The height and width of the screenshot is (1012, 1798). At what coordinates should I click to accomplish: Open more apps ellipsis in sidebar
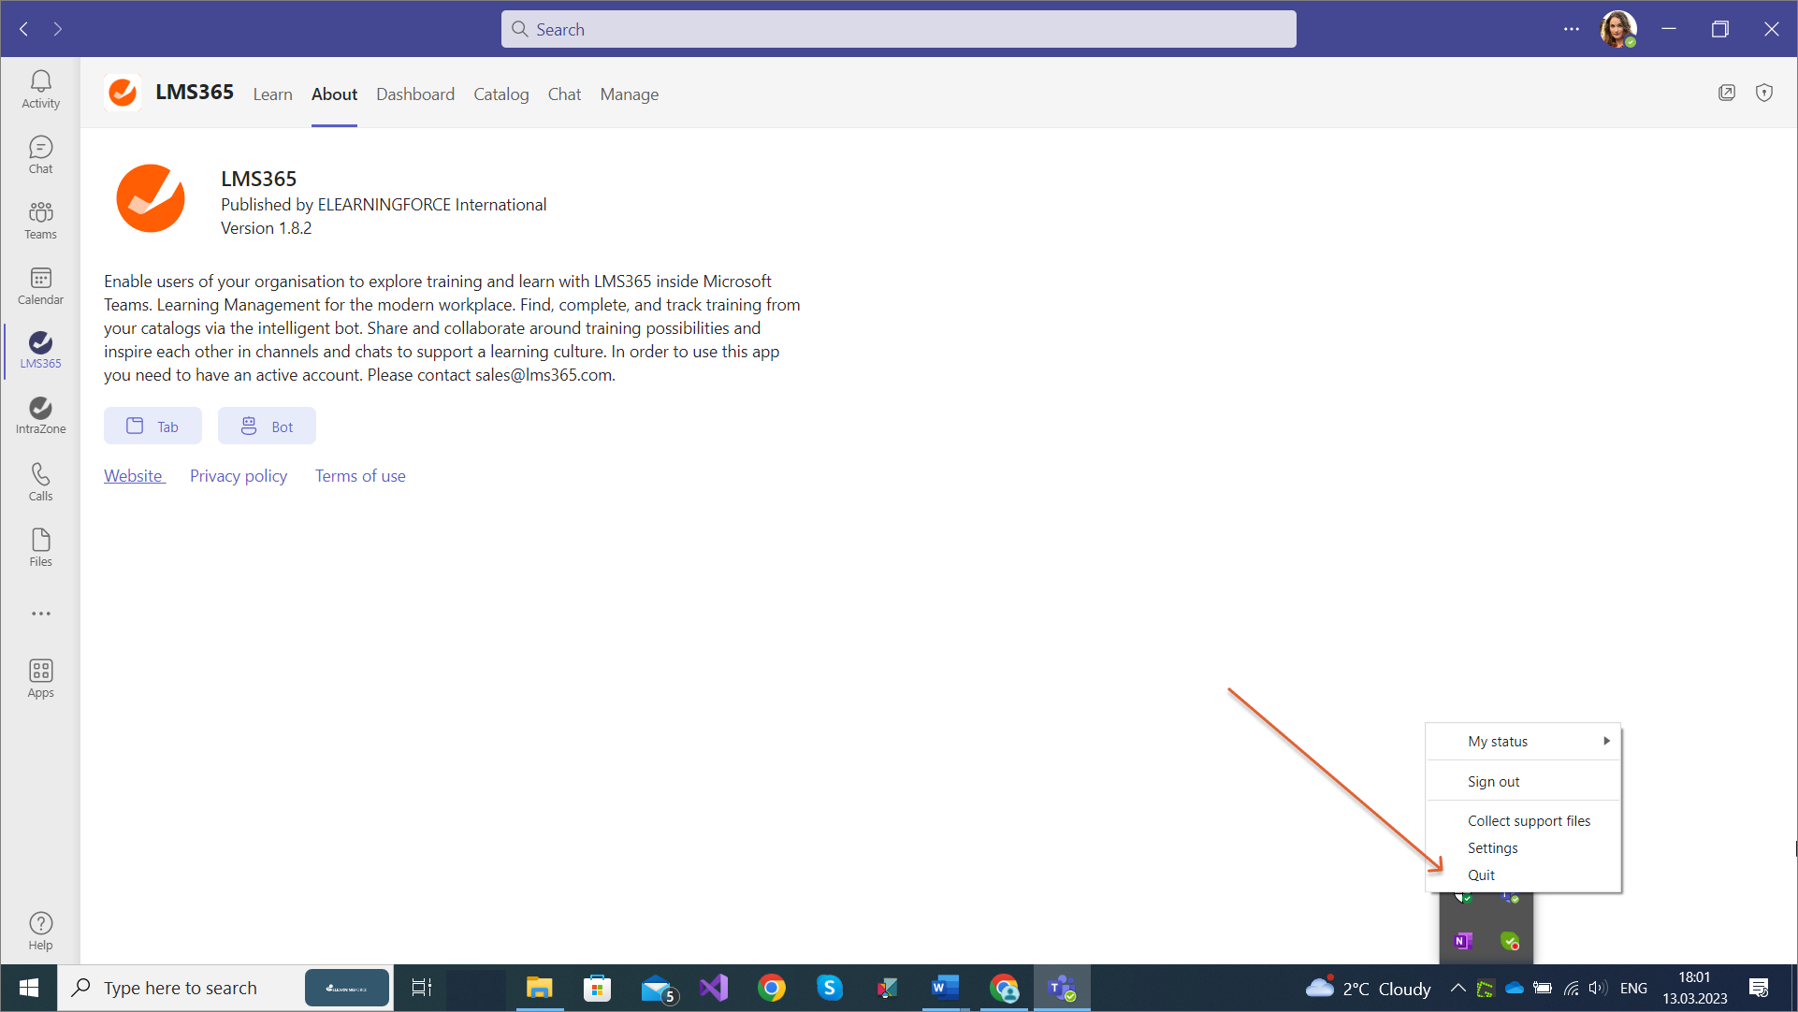tap(40, 614)
